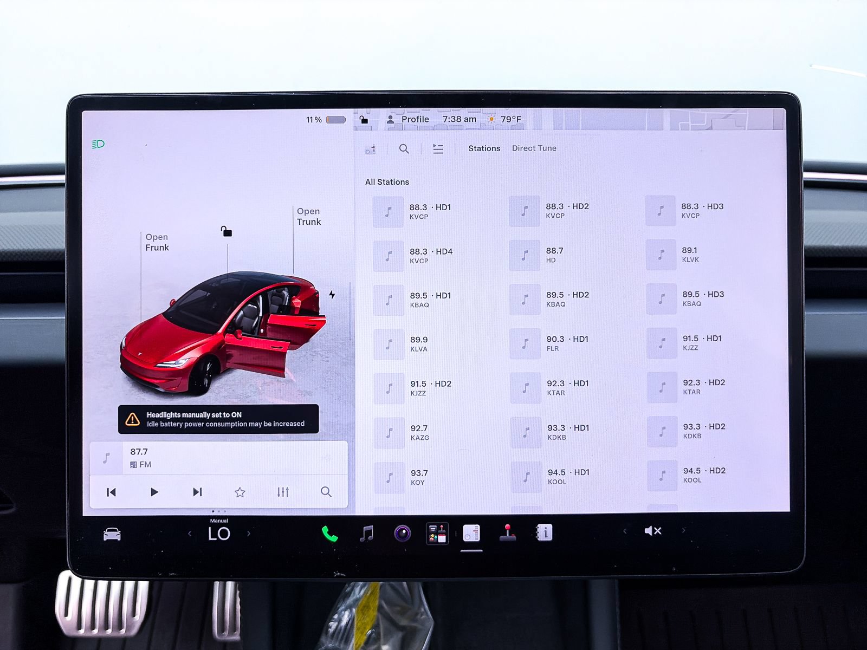
Task: Unmute the volume speaker icon
Action: click(x=652, y=531)
